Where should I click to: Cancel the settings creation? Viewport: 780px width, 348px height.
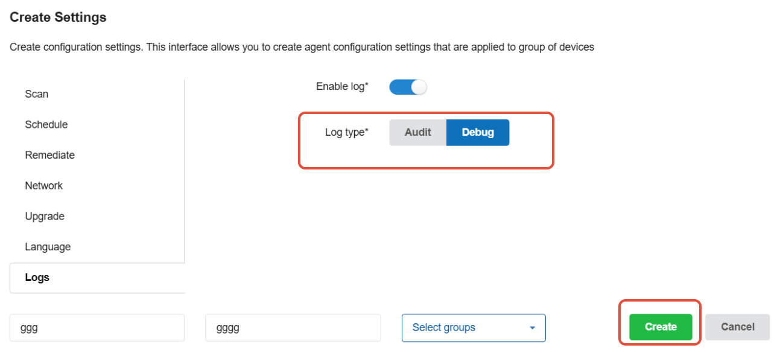coord(737,327)
